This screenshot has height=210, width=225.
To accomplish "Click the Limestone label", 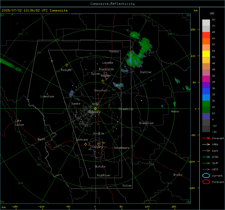I will [47, 96].
